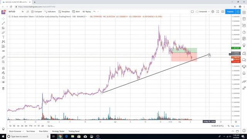Open the brush drawing tools

pos(3,32)
